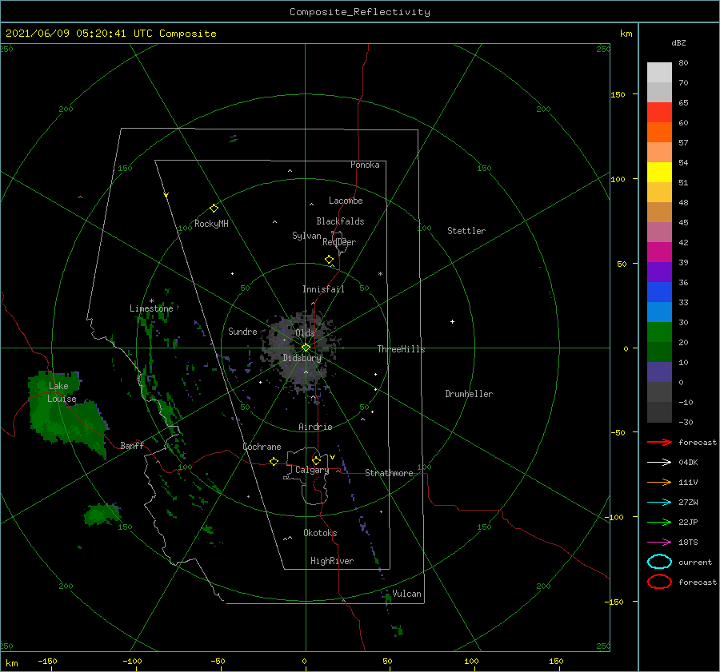Click the orange 111V arrow in legend
This screenshot has width=720, height=672.
pos(659,482)
